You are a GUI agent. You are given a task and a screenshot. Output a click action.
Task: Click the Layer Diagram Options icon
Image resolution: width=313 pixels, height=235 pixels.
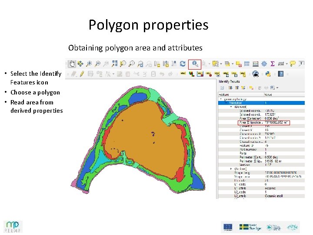coord(192,74)
